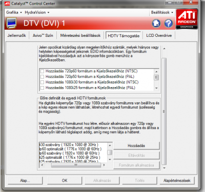Select '25 optimalizált (1776 x 1000 @ 25Hz)'
205x192 pixels.
(x=70, y=157)
